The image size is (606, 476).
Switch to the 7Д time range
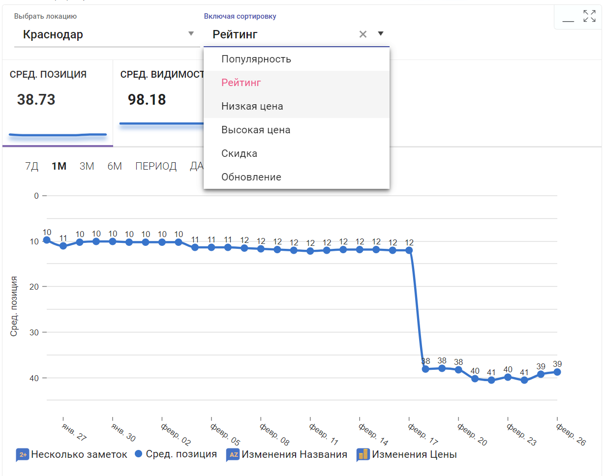(31, 166)
